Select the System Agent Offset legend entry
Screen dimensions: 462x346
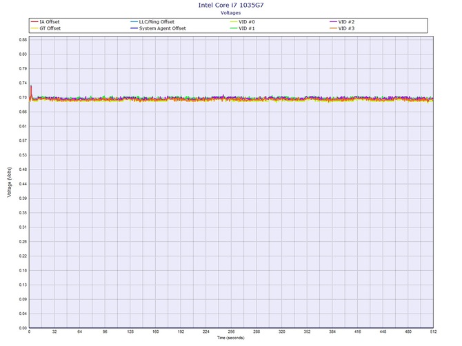click(158, 28)
